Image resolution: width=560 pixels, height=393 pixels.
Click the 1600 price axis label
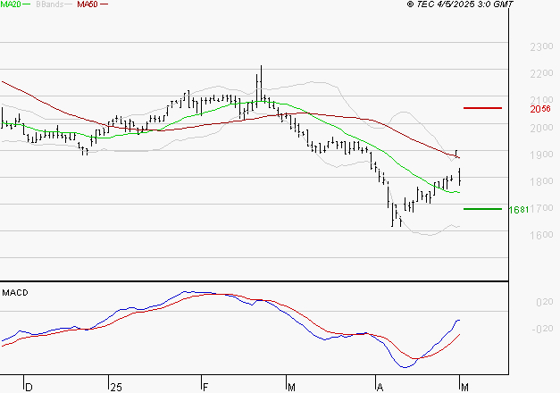tap(541, 235)
